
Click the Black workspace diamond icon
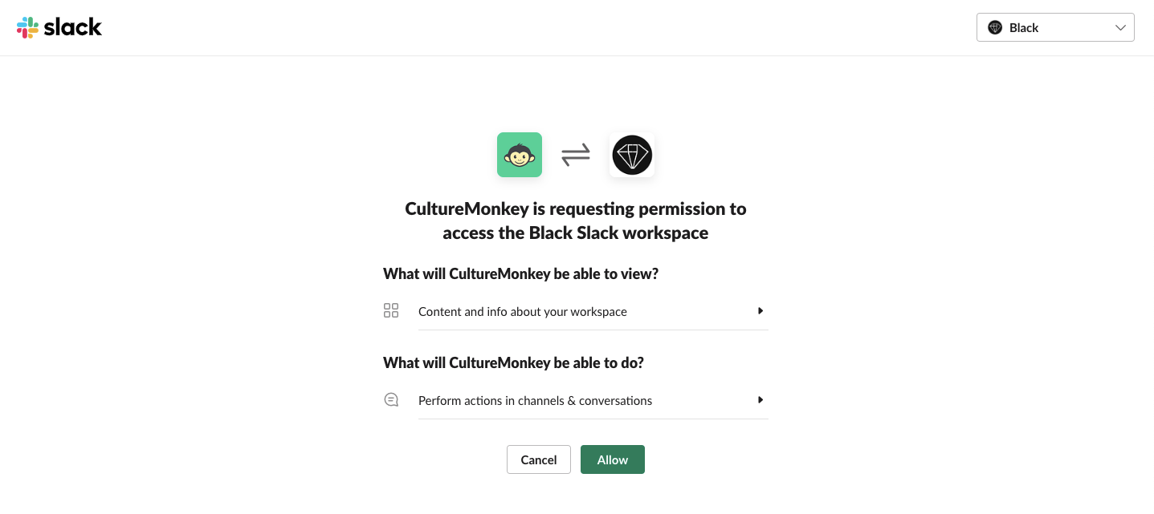point(632,155)
